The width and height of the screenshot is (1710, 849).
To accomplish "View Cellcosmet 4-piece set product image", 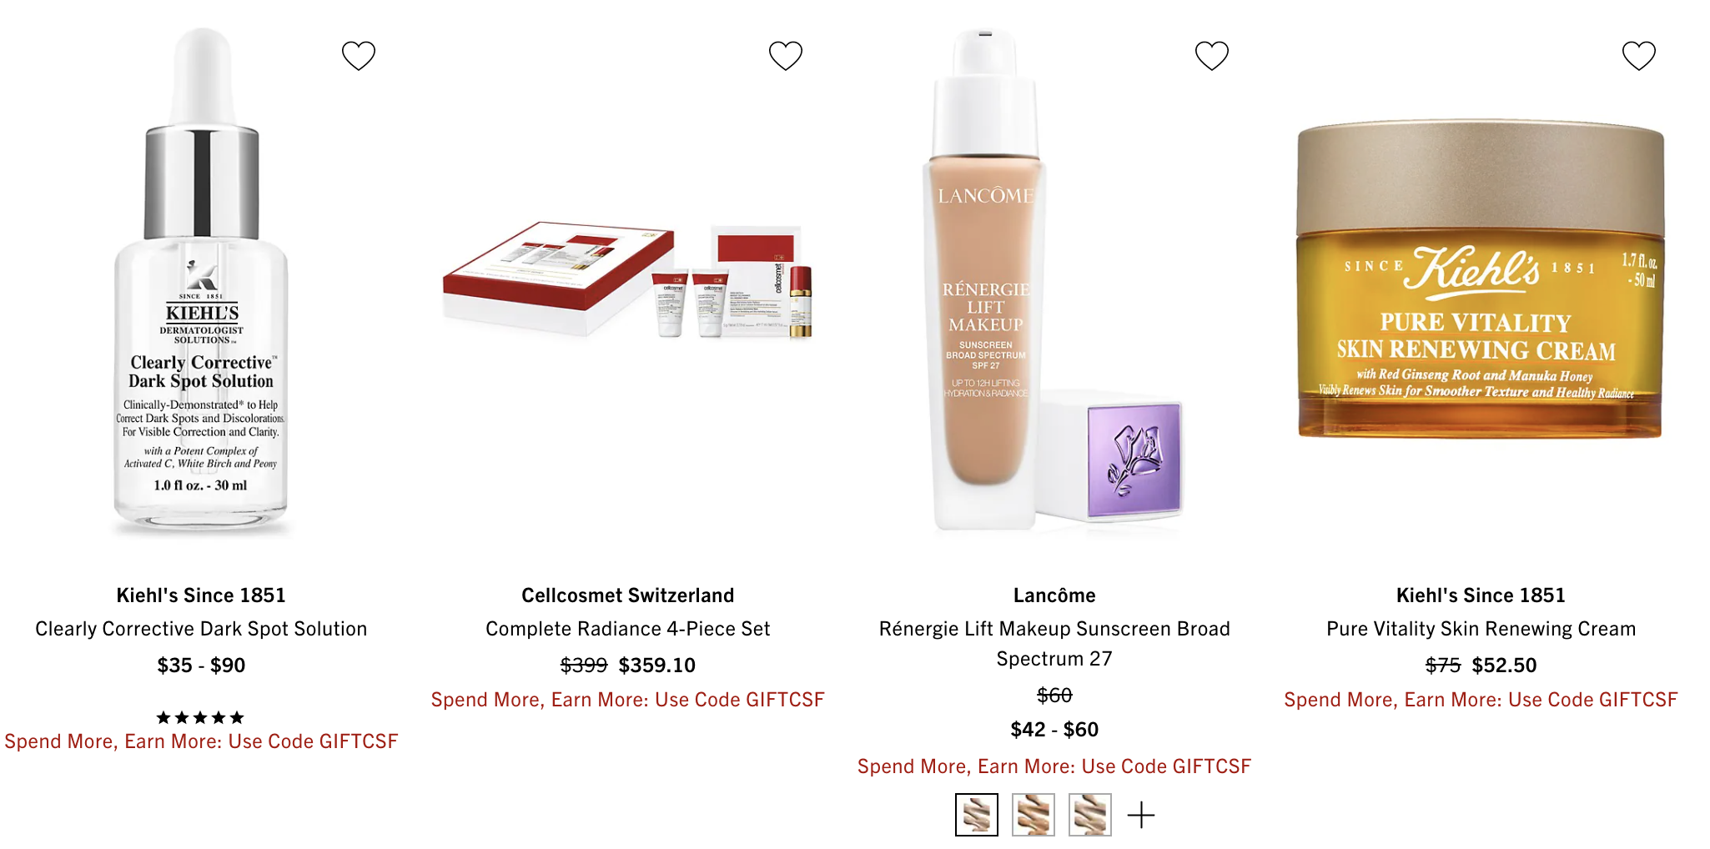I will click(627, 280).
